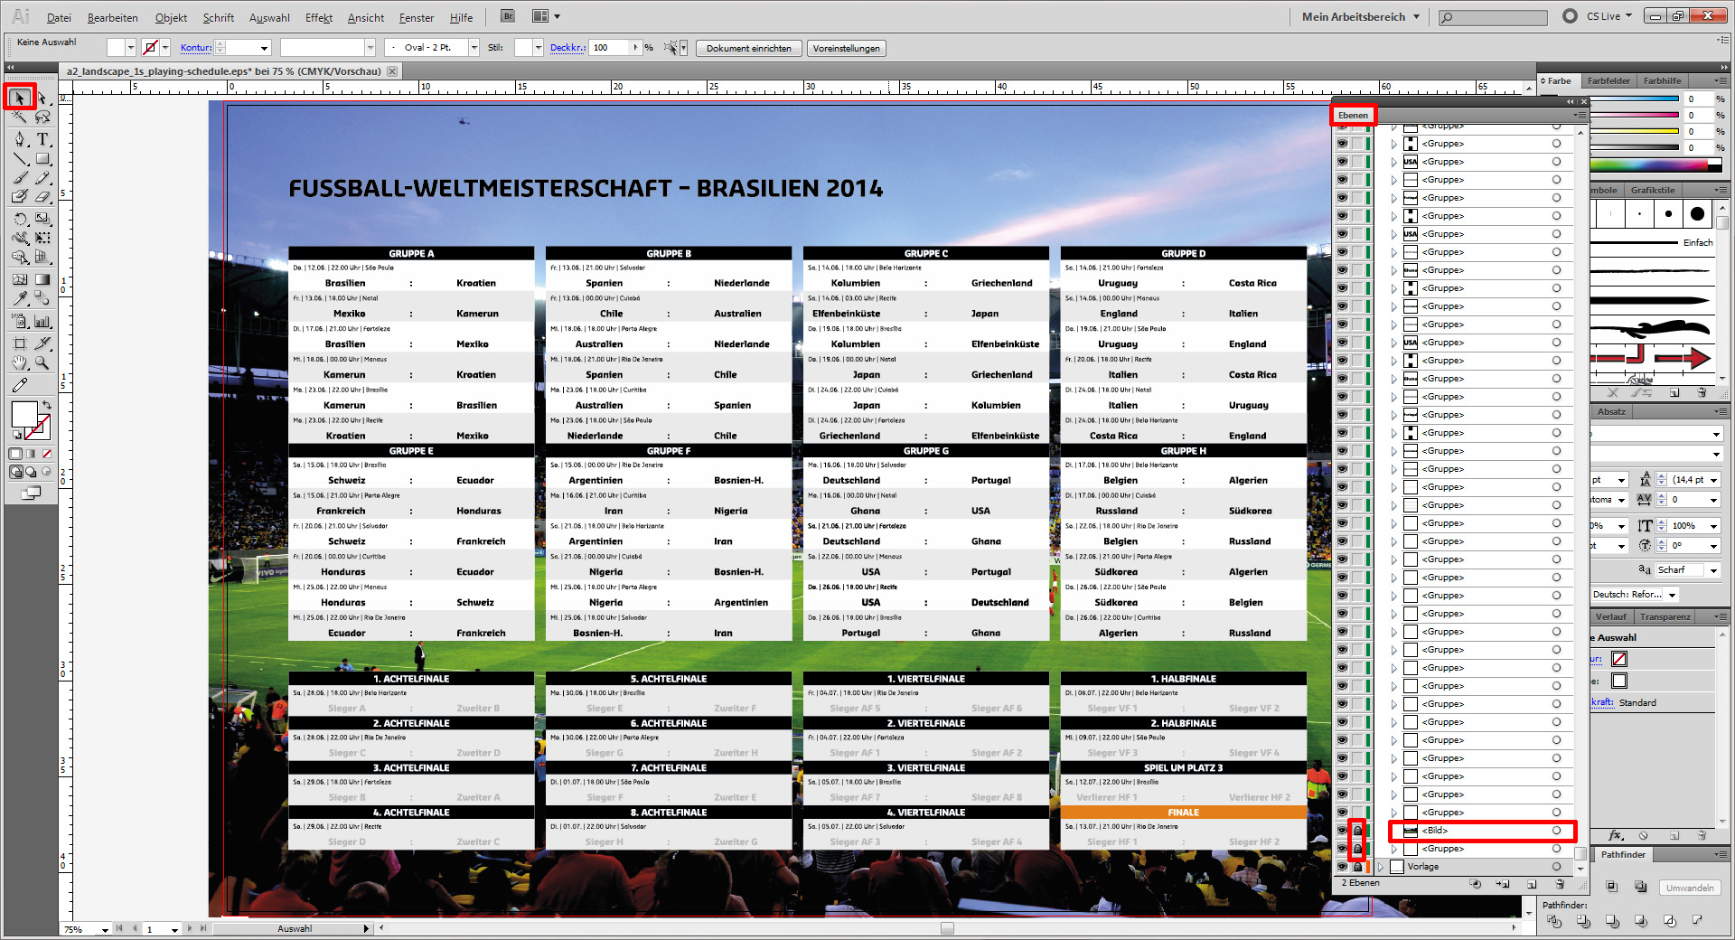Image resolution: width=1735 pixels, height=940 pixels.
Task: Open the Effekt menu
Action: click(x=318, y=17)
